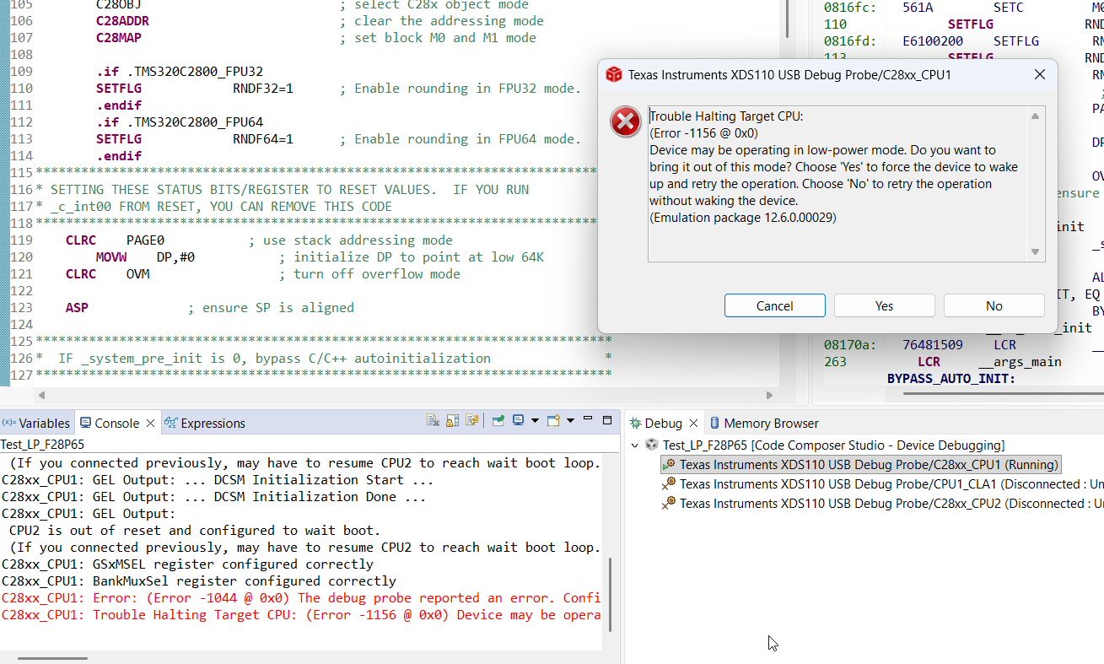This screenshot has width=1104, height=664.
Task: Click 'BYPASS_AUTO_INIT:' label in disassembly
Action: 951,378
